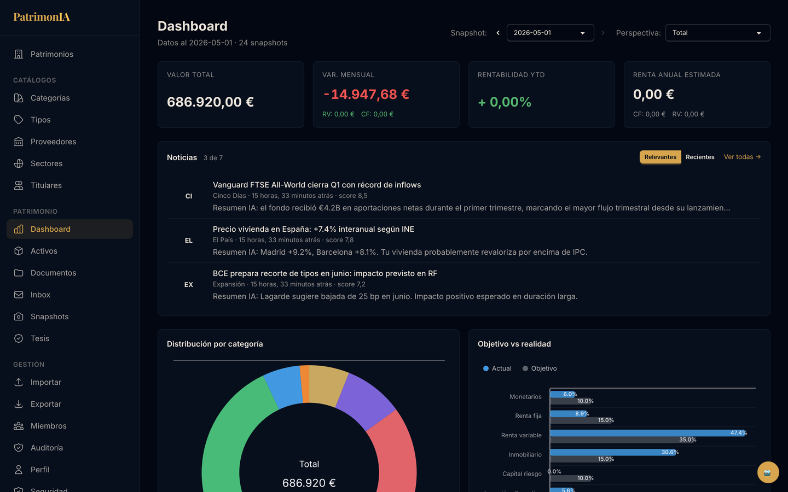Viewport: 788px width, 492px height.
Task: Click the Tesis checkmark icon
Action: point(19,338)
